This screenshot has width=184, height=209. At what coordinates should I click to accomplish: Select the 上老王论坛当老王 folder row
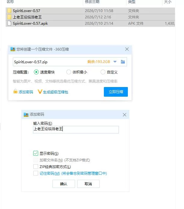(x=90, y=17)
